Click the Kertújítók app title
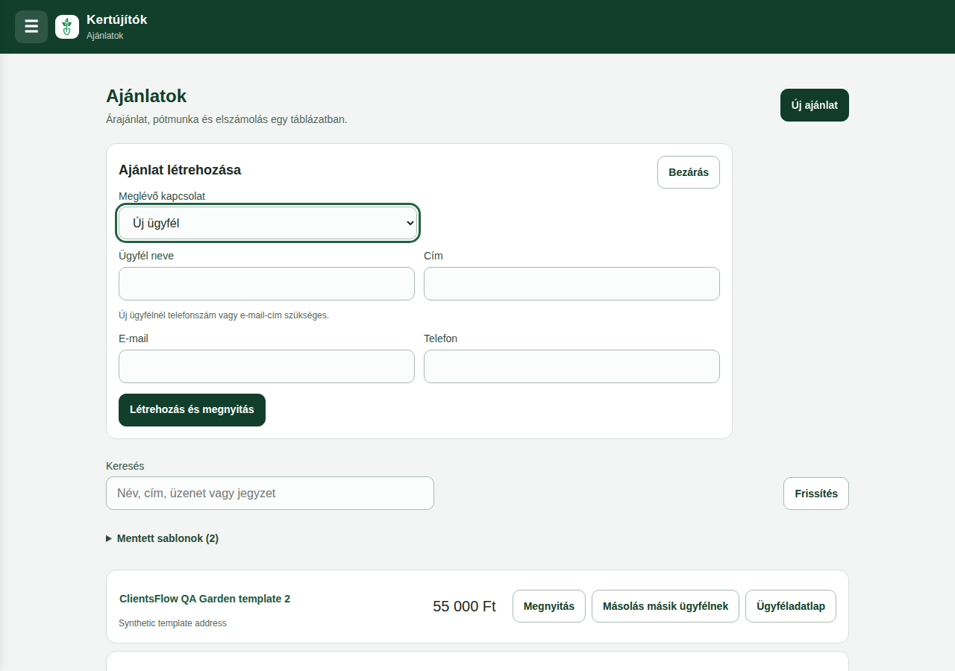955x671 pixels. coord(116,20)
